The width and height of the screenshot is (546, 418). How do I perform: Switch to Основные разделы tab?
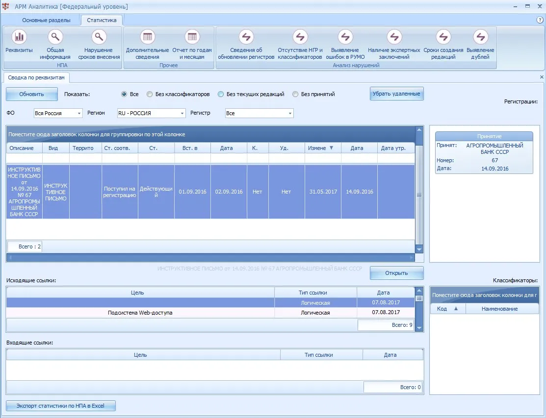(x=46, y=20)
